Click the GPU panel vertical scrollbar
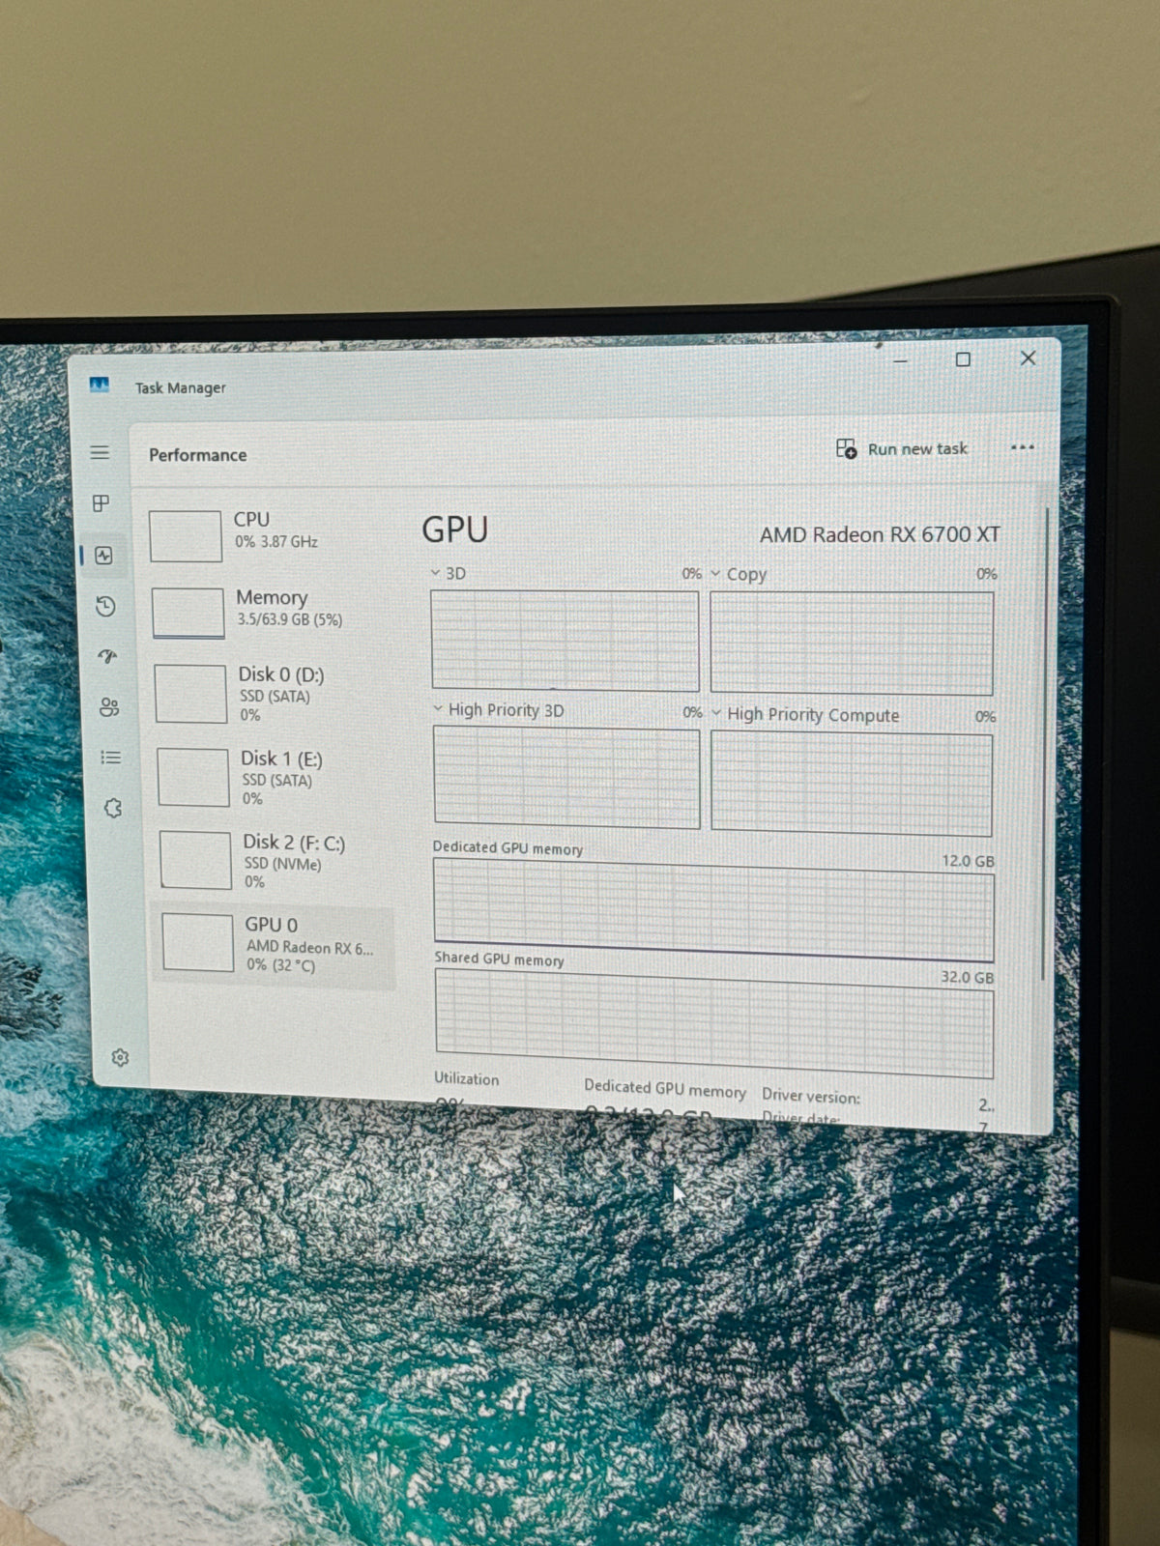Image resolution: width=1160 pixels, height=1546 pixels. click(1045, 744)
